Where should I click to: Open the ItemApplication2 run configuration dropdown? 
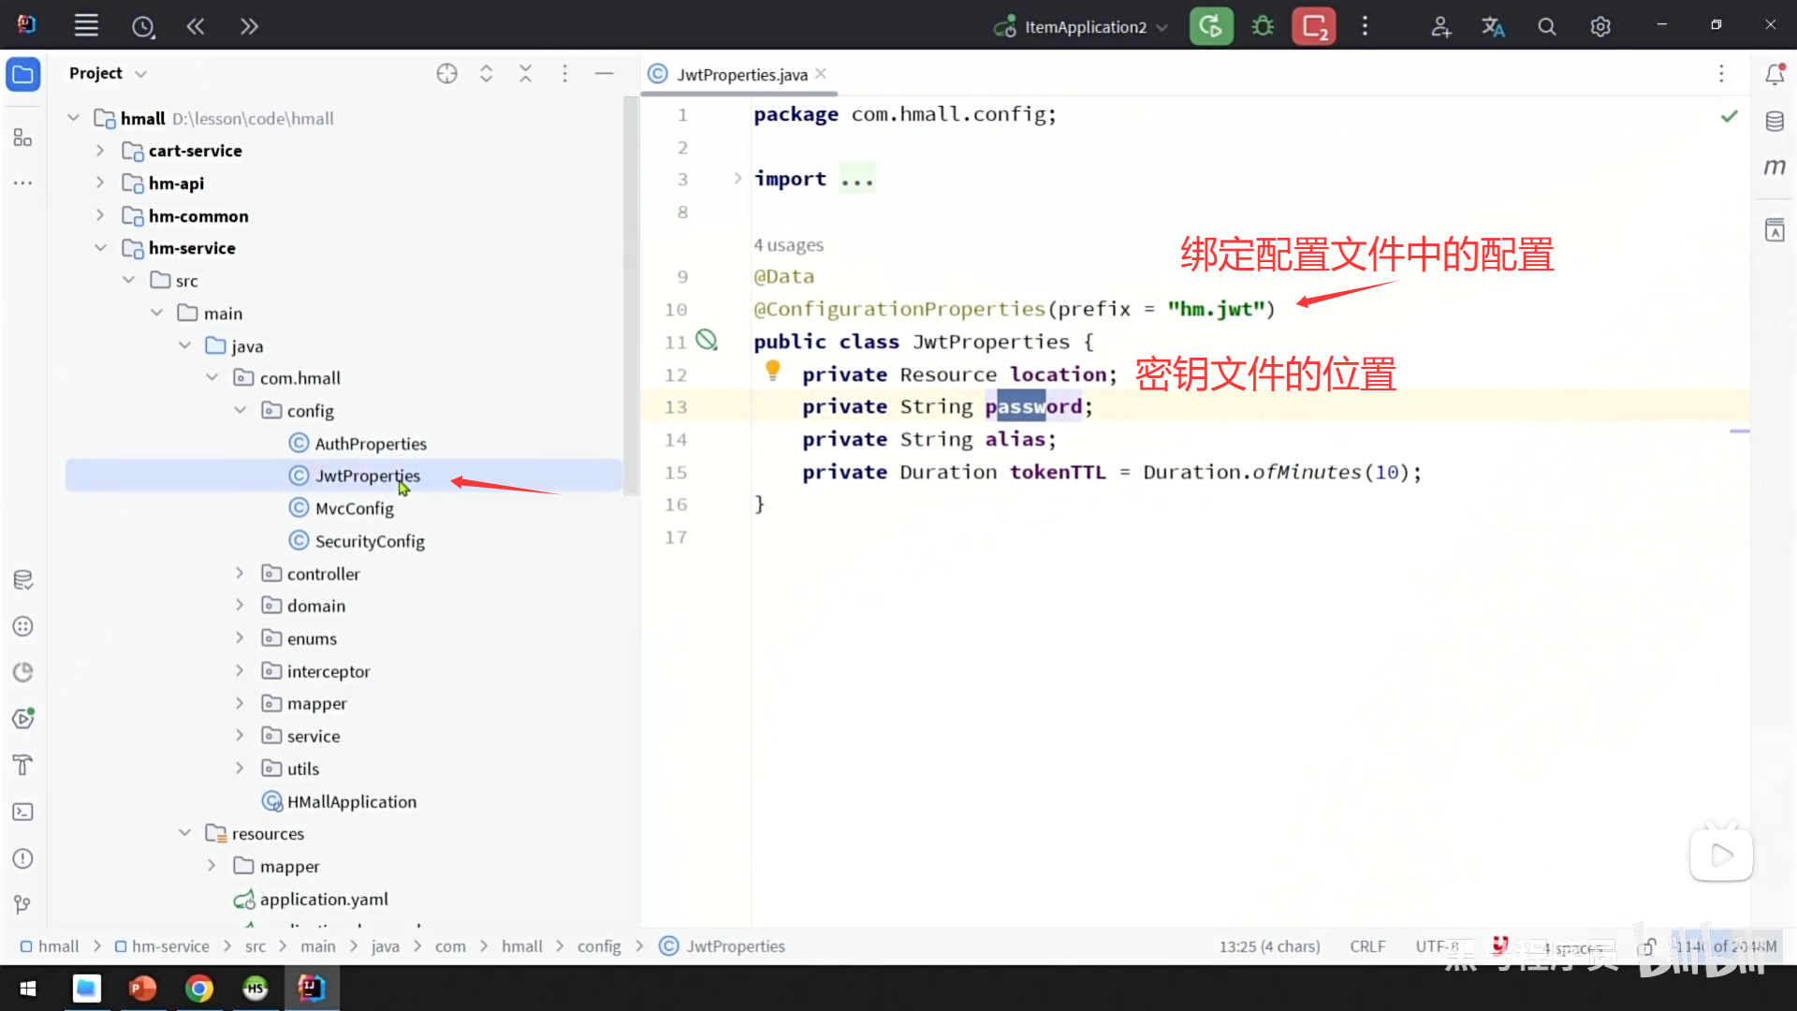(1084, 27)
